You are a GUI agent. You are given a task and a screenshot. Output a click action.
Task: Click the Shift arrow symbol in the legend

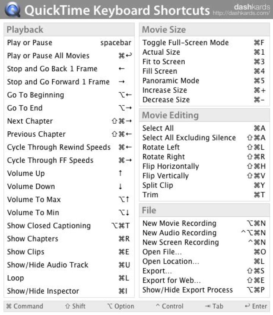[67, 306]
